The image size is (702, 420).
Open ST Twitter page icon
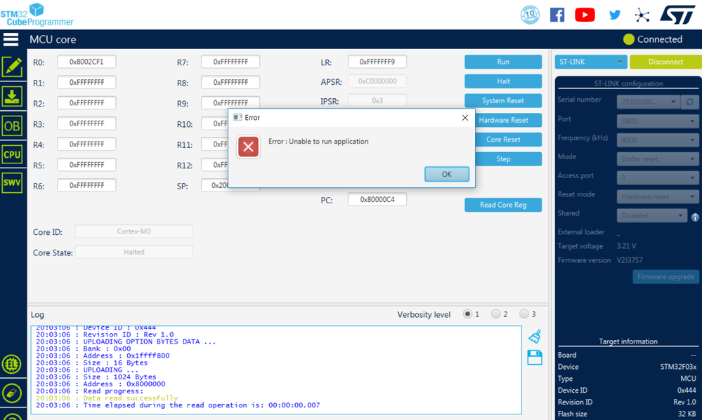point(615,15)
